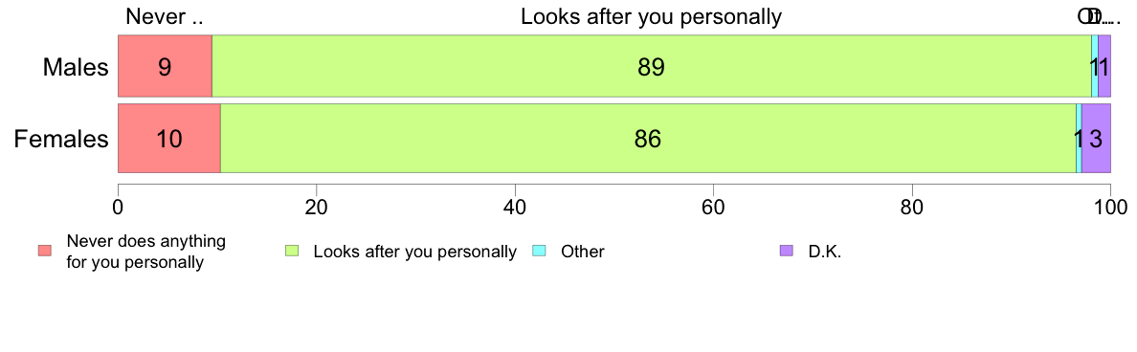Select the Females red segment showing 10
Screen dimensions: 1137x352
pyautogui.click(x=169, y=139)
